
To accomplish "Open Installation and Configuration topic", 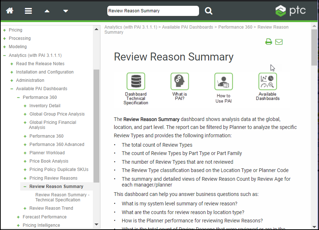I will (x=45, y=72).
